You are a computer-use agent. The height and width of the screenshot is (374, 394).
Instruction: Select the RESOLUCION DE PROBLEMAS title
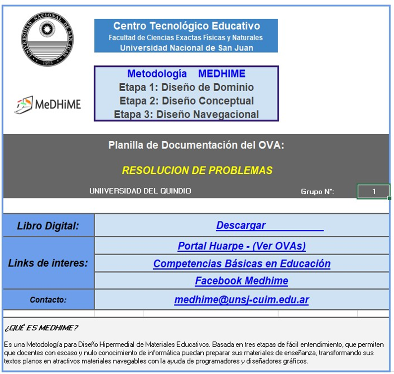pyautogui.click(x=197, y=170)
